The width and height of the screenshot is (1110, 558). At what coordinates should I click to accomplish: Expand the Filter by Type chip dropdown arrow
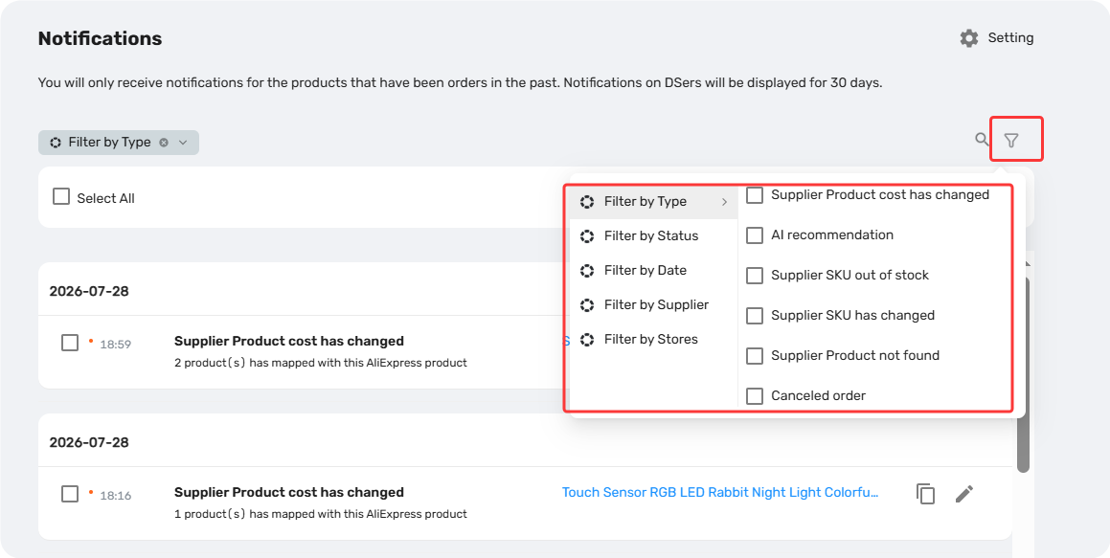(183, 143)
